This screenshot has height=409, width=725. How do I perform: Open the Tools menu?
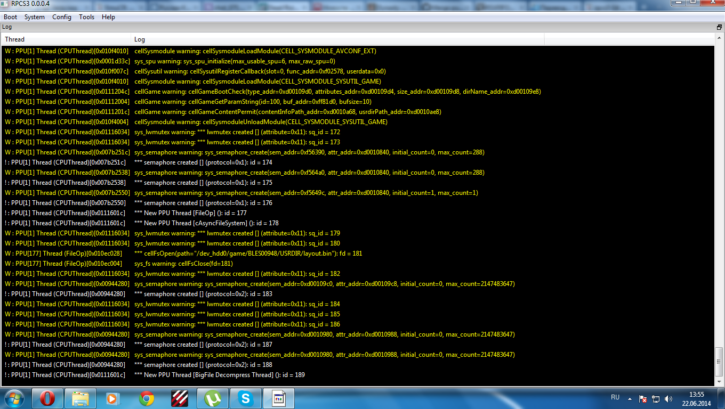[87, 17]
